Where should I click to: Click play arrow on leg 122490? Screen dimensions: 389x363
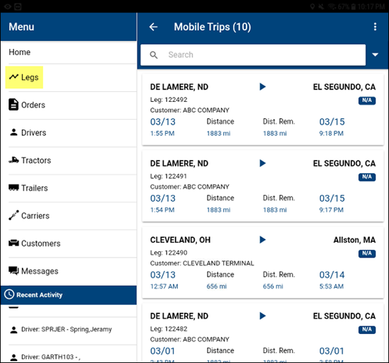tap(262, 240)
